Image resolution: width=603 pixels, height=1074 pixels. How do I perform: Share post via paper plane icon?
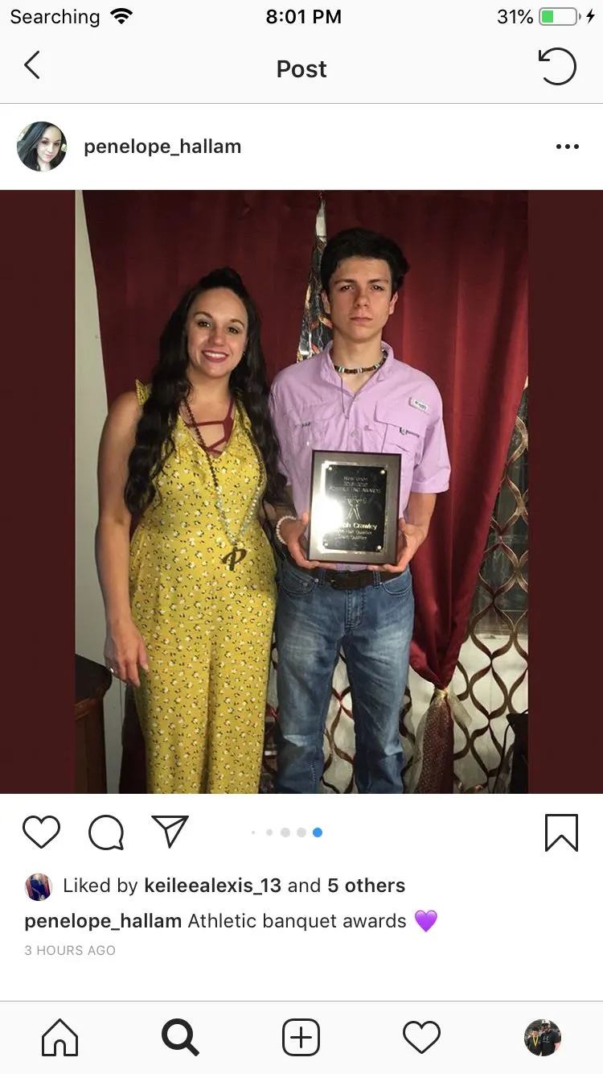pos(170,832)
